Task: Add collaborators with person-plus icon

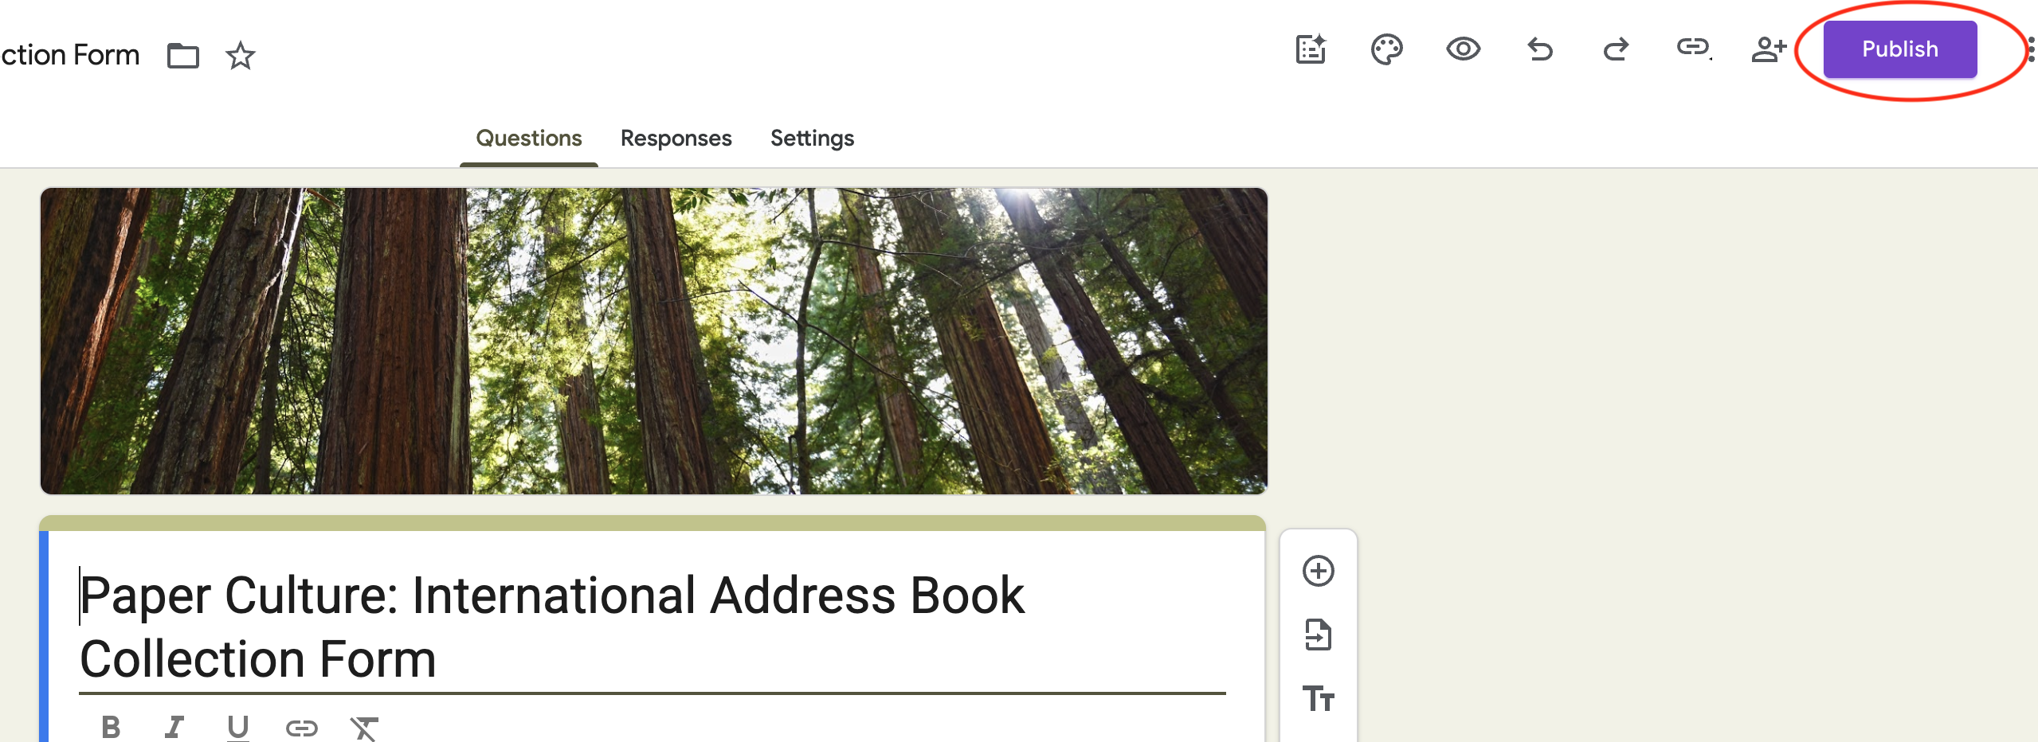Action: tap(1769, 49)
